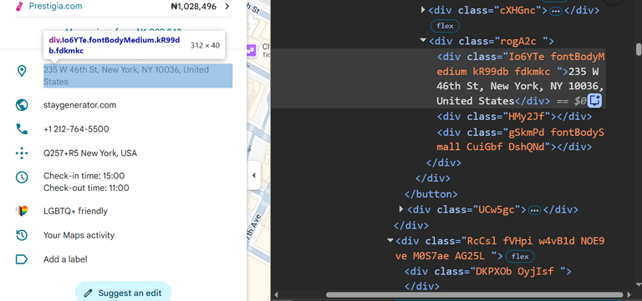The height and width of the screenshot is (301, 642).
Task: Click the scroll left arrow in DevTools
Action: pyautogui.click(x=277, y=294)
